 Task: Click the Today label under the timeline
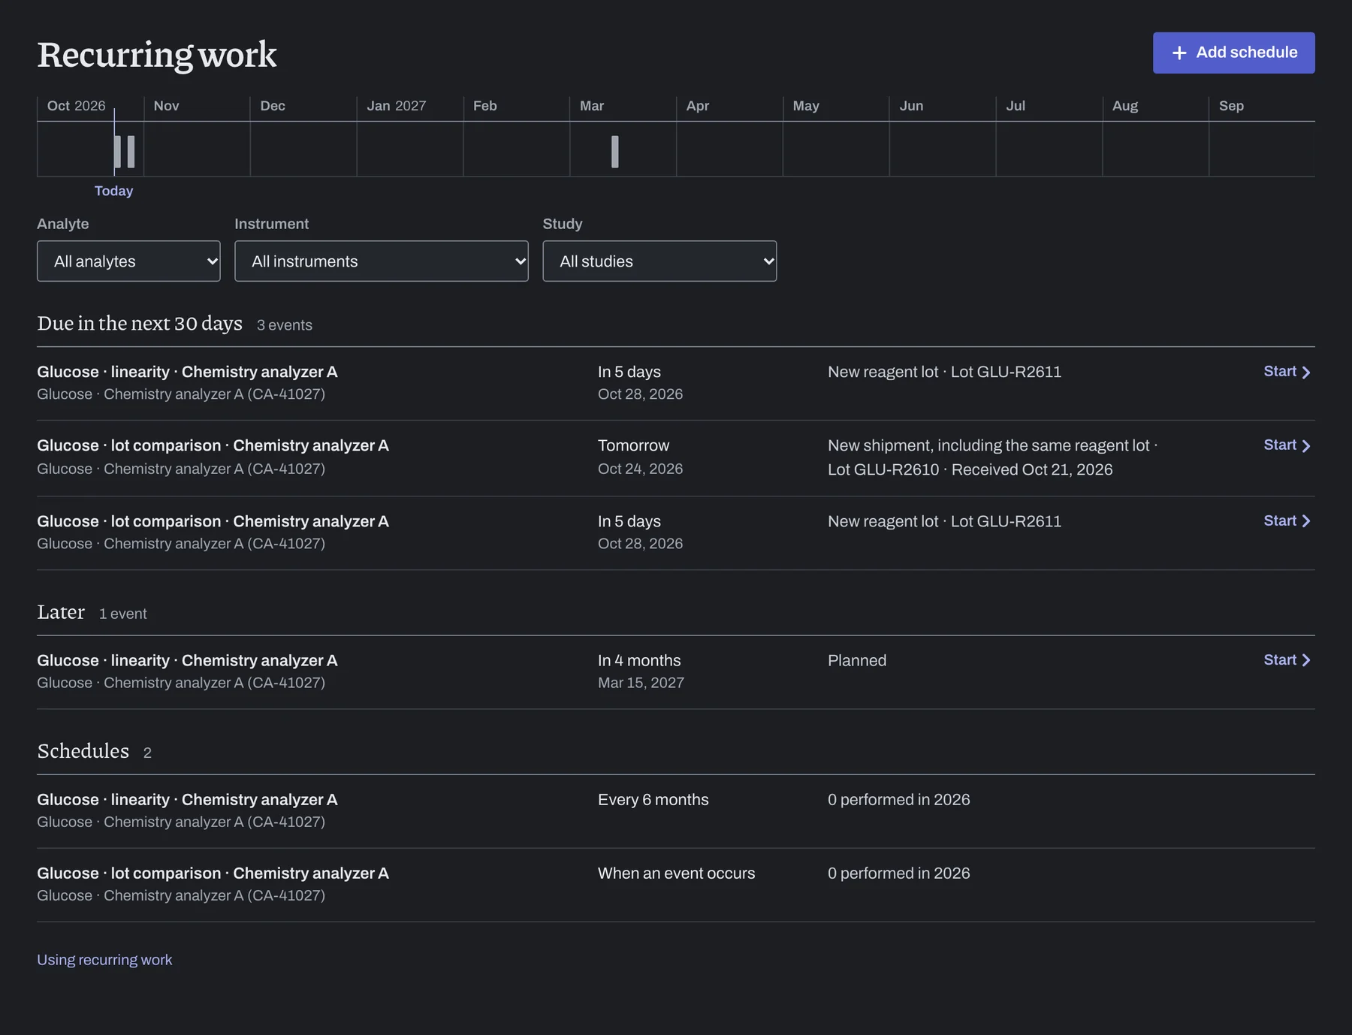click(x=113, y=191)
